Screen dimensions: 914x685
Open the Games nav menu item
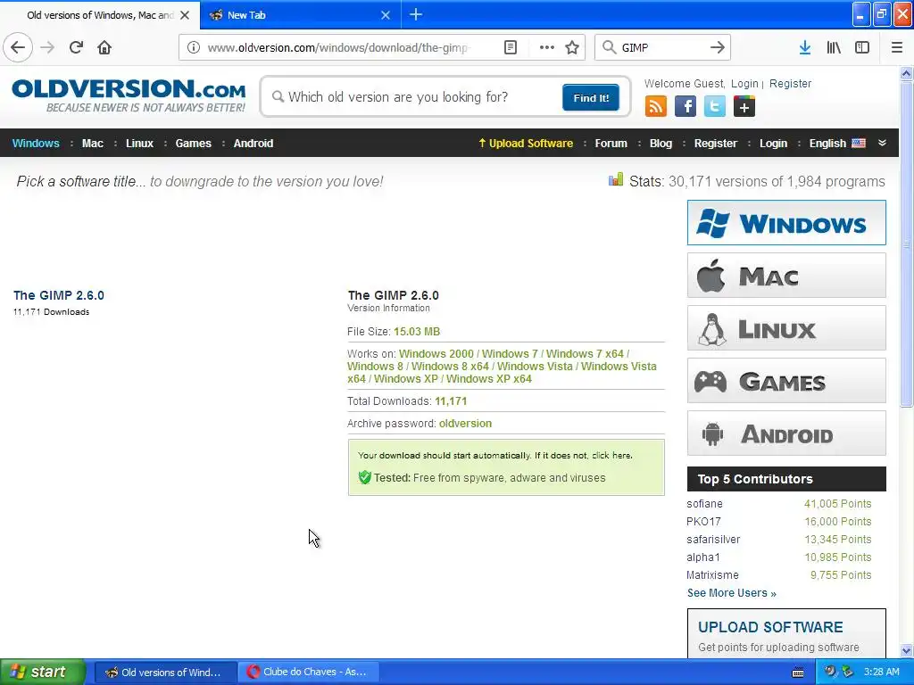[193, 144]
